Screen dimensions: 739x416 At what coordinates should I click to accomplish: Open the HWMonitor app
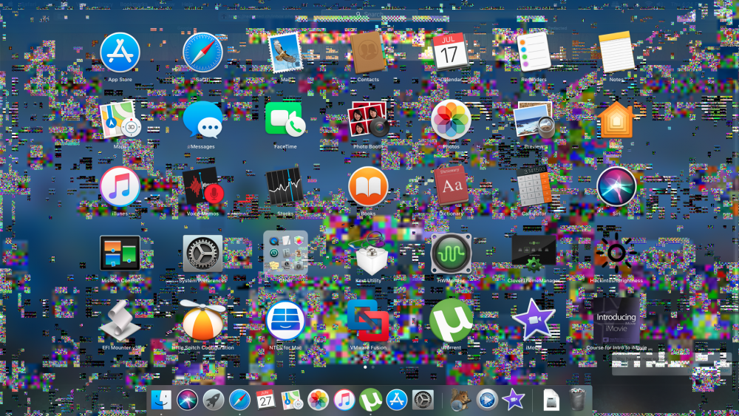(x=451, y=253)
